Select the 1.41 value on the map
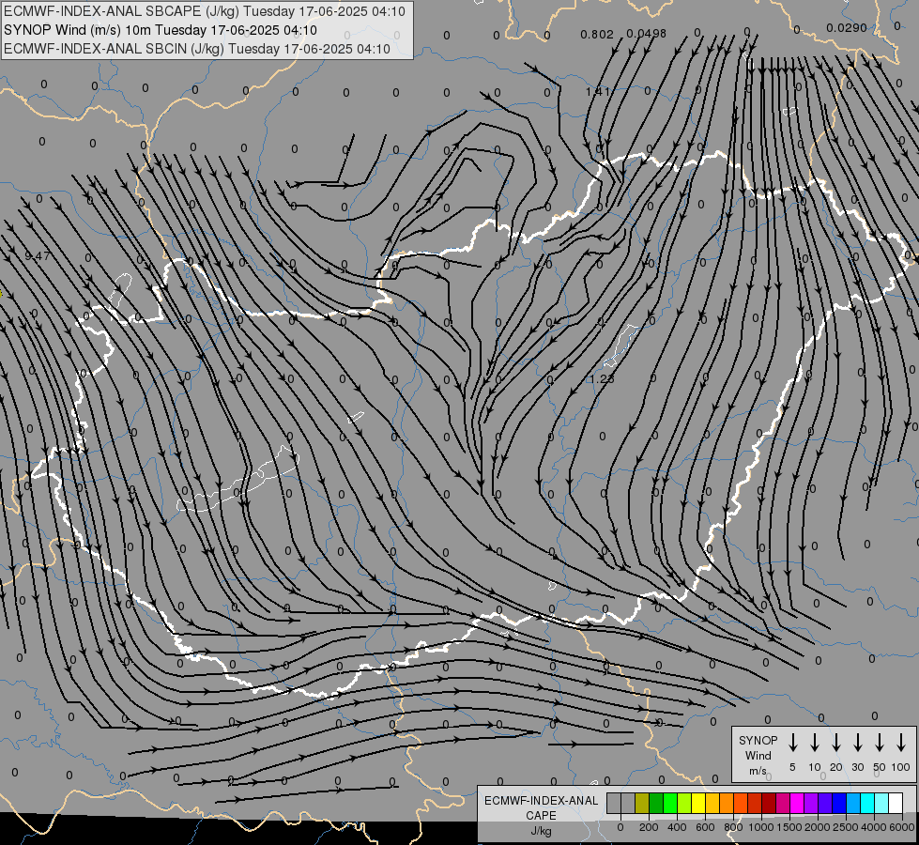This screenshot has height=845, width=919. pos(597,91)
